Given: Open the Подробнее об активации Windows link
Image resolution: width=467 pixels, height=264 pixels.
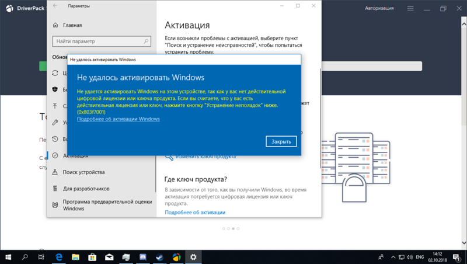Looking at the screenshot, I should 119,119.
